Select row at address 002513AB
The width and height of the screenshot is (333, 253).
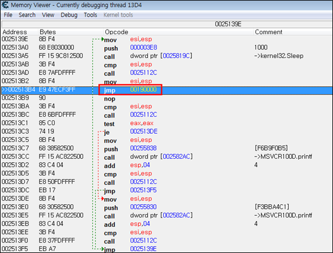167,65
